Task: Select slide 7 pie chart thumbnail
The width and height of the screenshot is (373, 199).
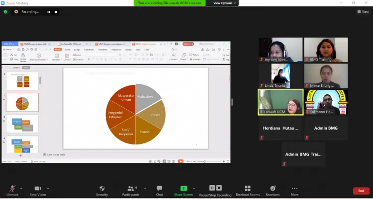Action: coord(22,102)
